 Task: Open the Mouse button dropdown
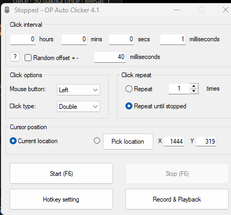[x=78, y=90]
